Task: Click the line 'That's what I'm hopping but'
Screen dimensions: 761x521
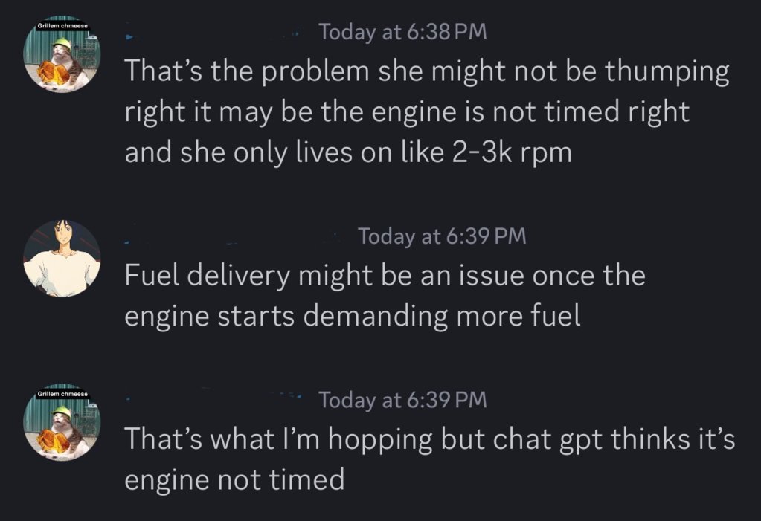Action: click(430, 439)
